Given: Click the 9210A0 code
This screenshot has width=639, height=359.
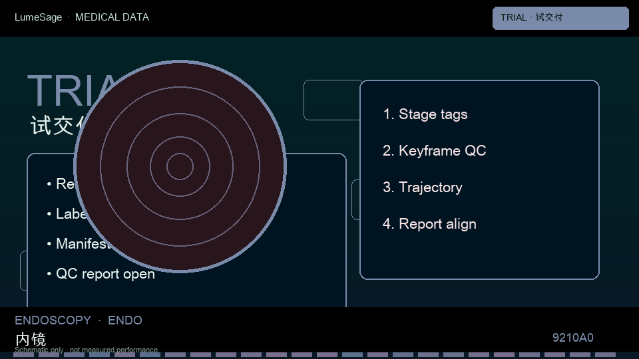Looking at the screenshot, I should tap(572, 338).
